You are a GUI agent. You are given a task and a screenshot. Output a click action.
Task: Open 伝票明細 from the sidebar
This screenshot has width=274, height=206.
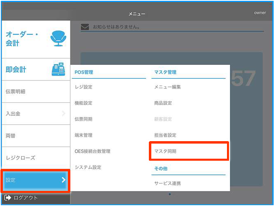(x=16, y=92)
